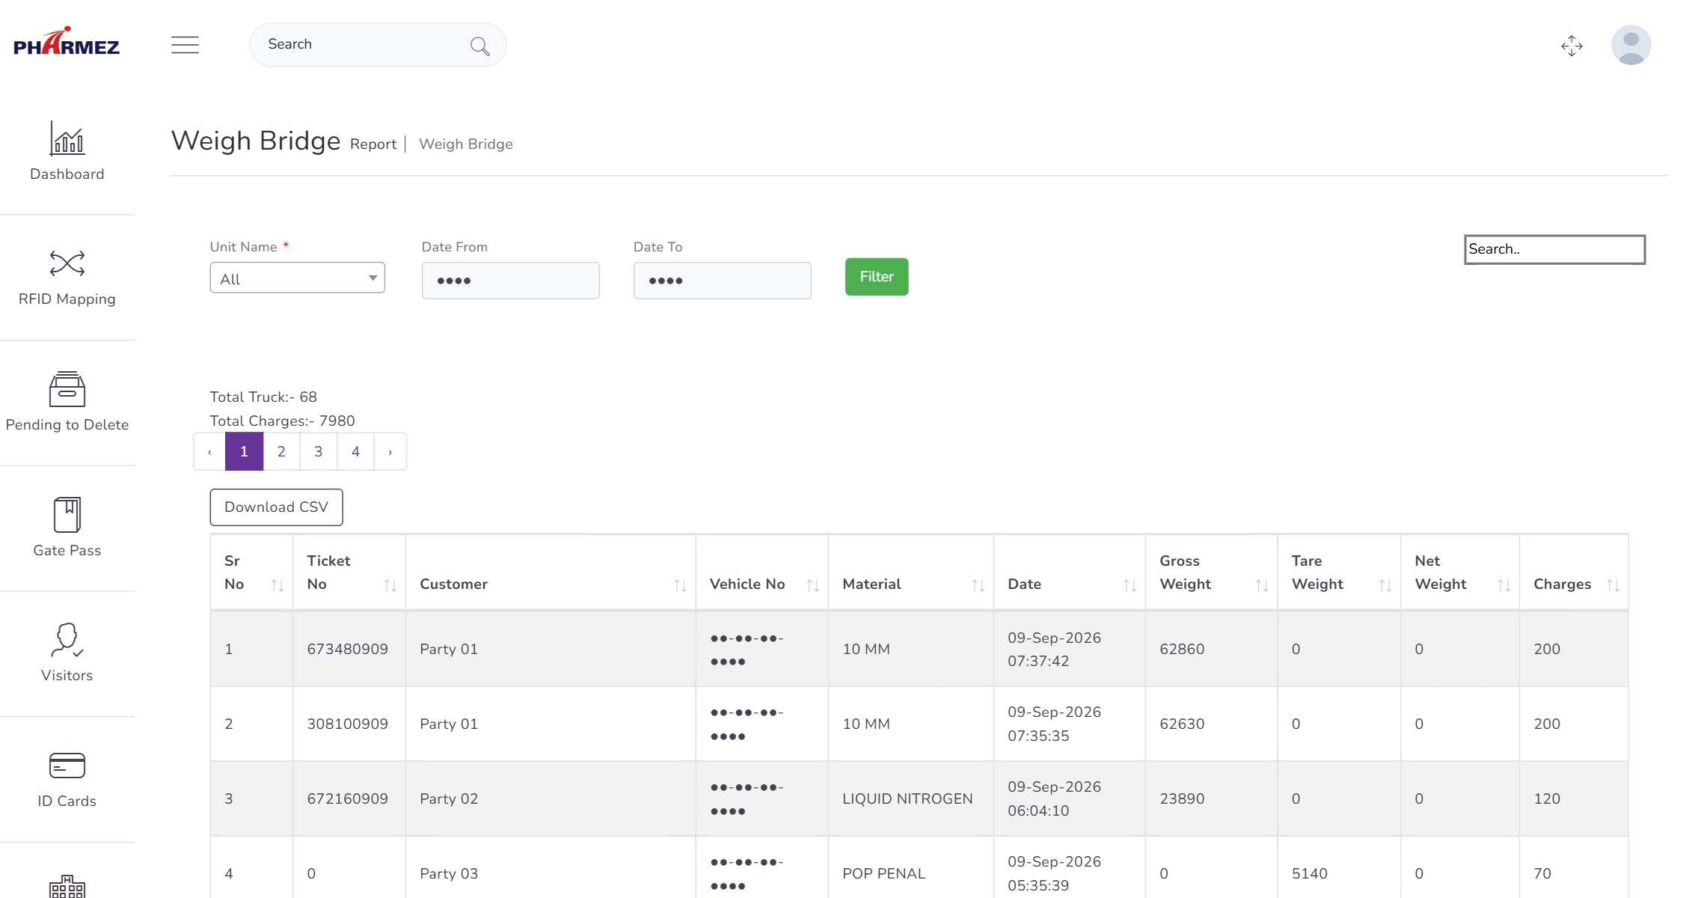Screen dimensions: 1704x898
Task: Go to previous page arrow
Action: pos(209,451)
